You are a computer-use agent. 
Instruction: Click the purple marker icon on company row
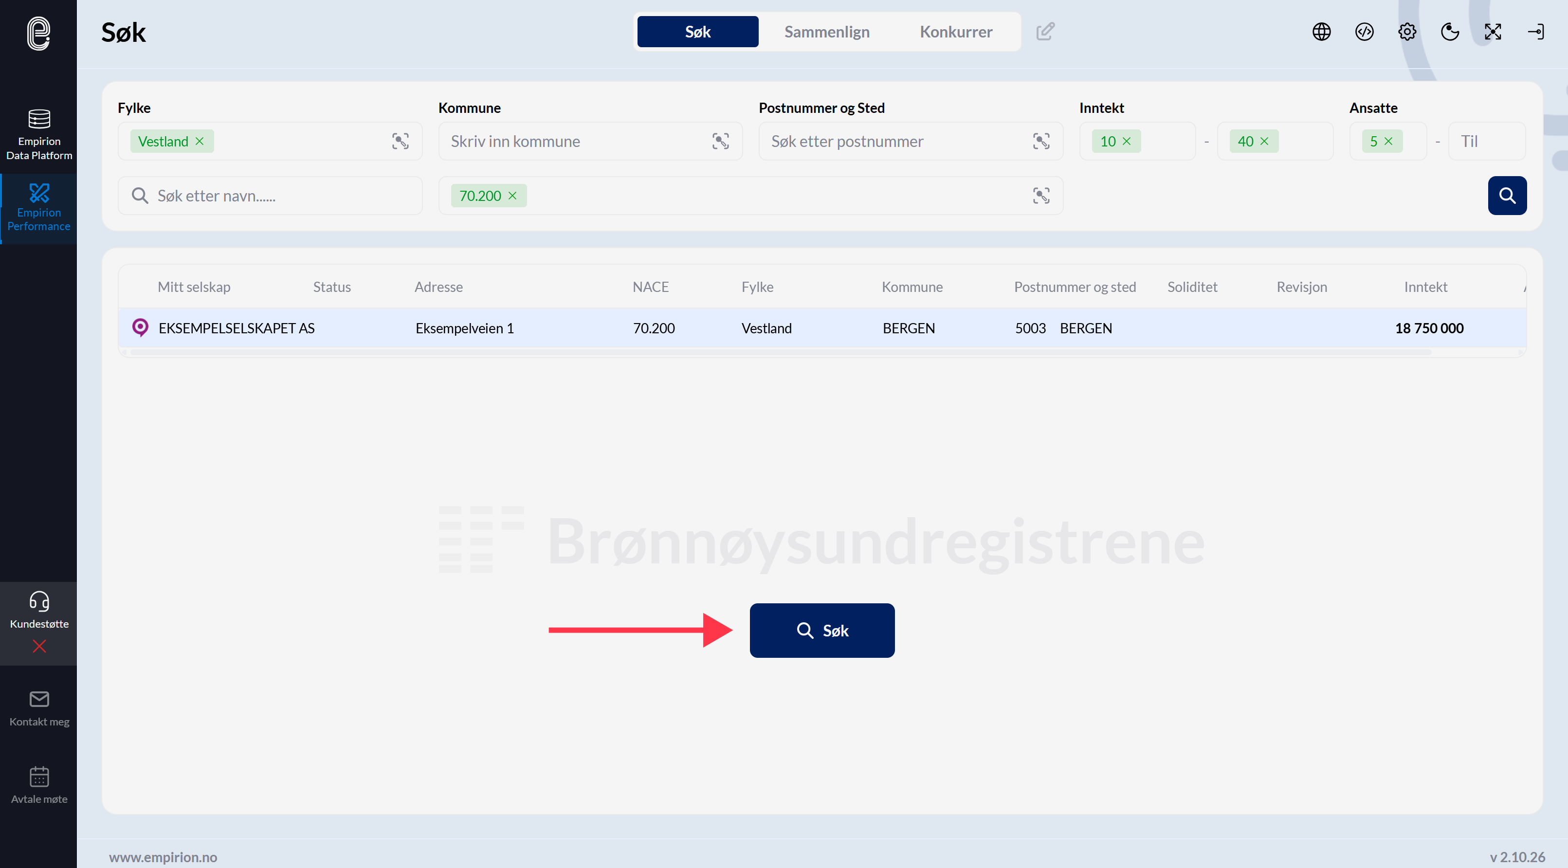[x=140, y=327]
